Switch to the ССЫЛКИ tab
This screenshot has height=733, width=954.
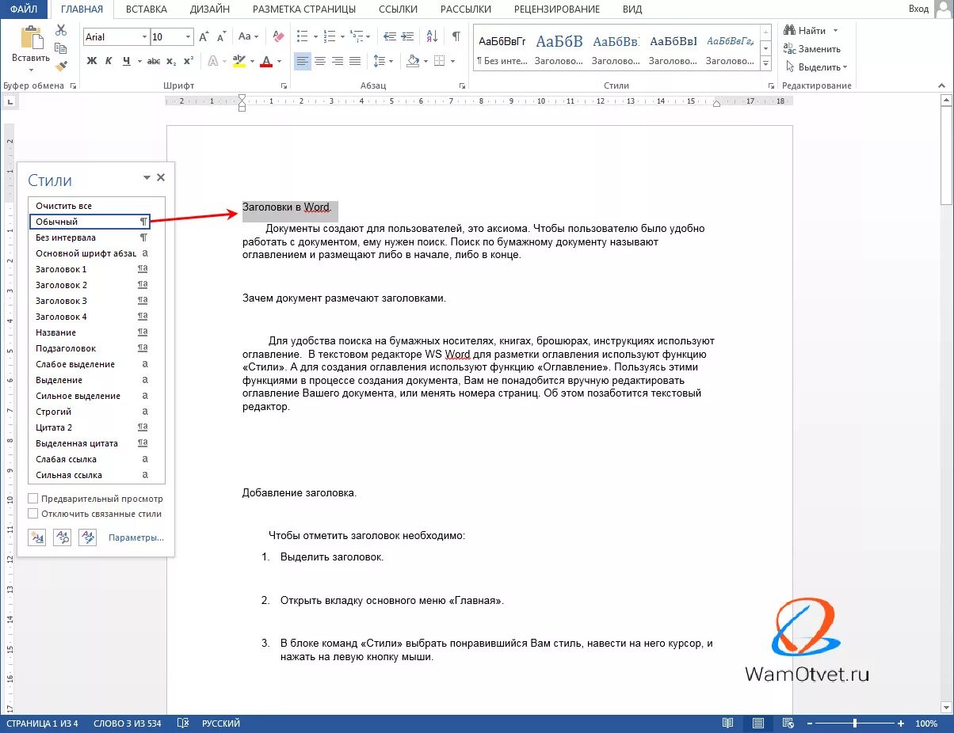coord(399,9)
